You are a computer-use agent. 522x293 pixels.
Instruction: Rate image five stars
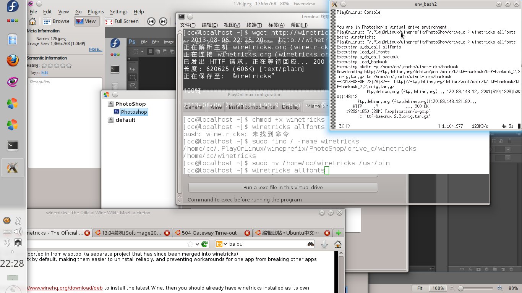[x=69, y=66]
